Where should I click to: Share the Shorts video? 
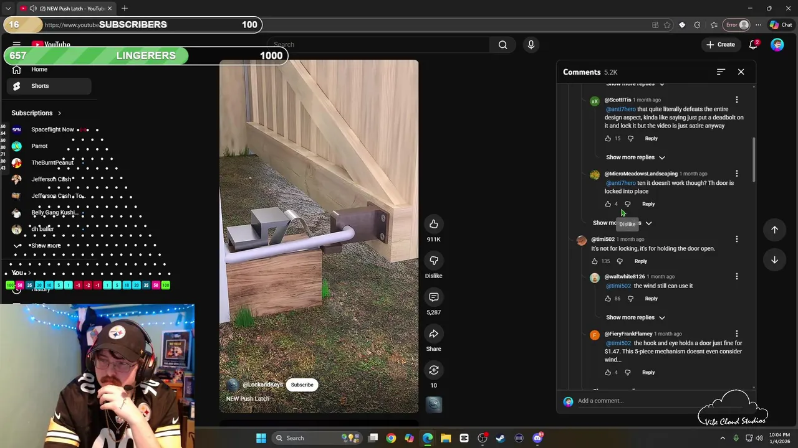point(433,334)
